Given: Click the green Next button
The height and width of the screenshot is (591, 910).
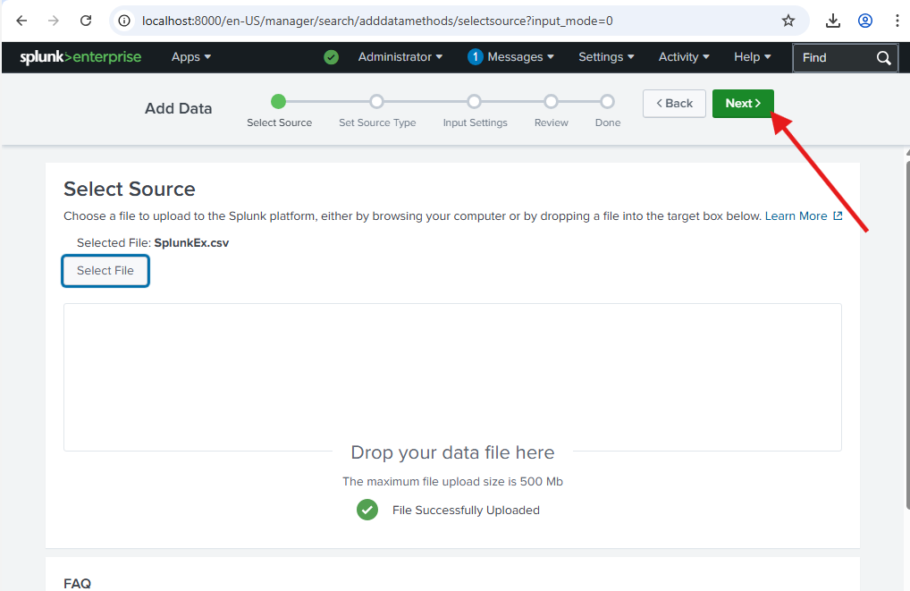Looking at the screenshot, I should tap(743, 103).
